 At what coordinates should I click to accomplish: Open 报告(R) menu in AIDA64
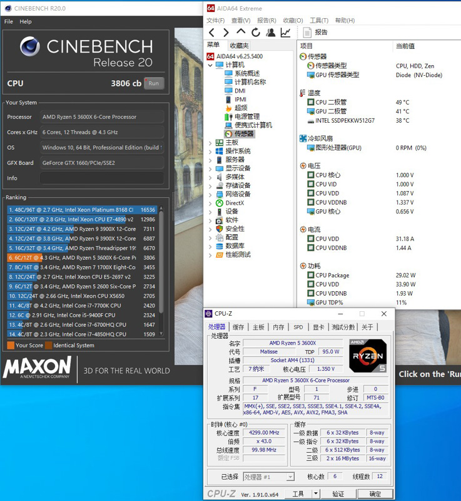pos(266,21)
